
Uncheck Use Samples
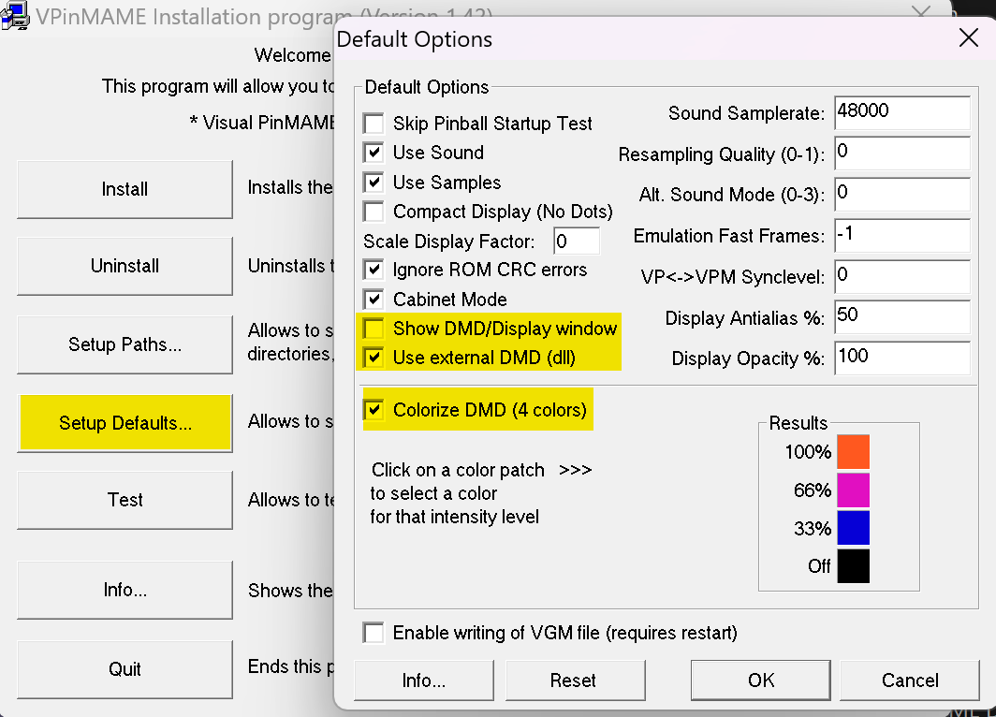tap(373, 182)
